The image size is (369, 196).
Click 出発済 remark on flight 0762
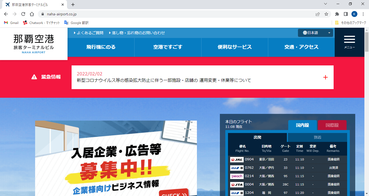(334, 168)
